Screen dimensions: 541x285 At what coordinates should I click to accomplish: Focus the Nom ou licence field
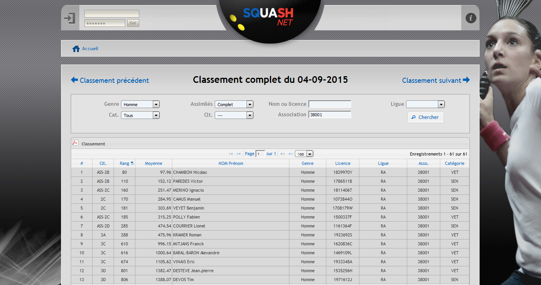pos(330,104)
